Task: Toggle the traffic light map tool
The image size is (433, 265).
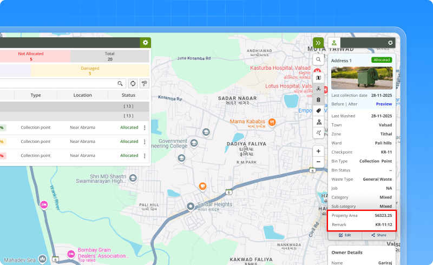Action: 319,100
